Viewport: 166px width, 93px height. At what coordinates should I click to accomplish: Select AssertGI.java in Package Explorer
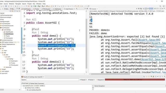coord(9,34)
